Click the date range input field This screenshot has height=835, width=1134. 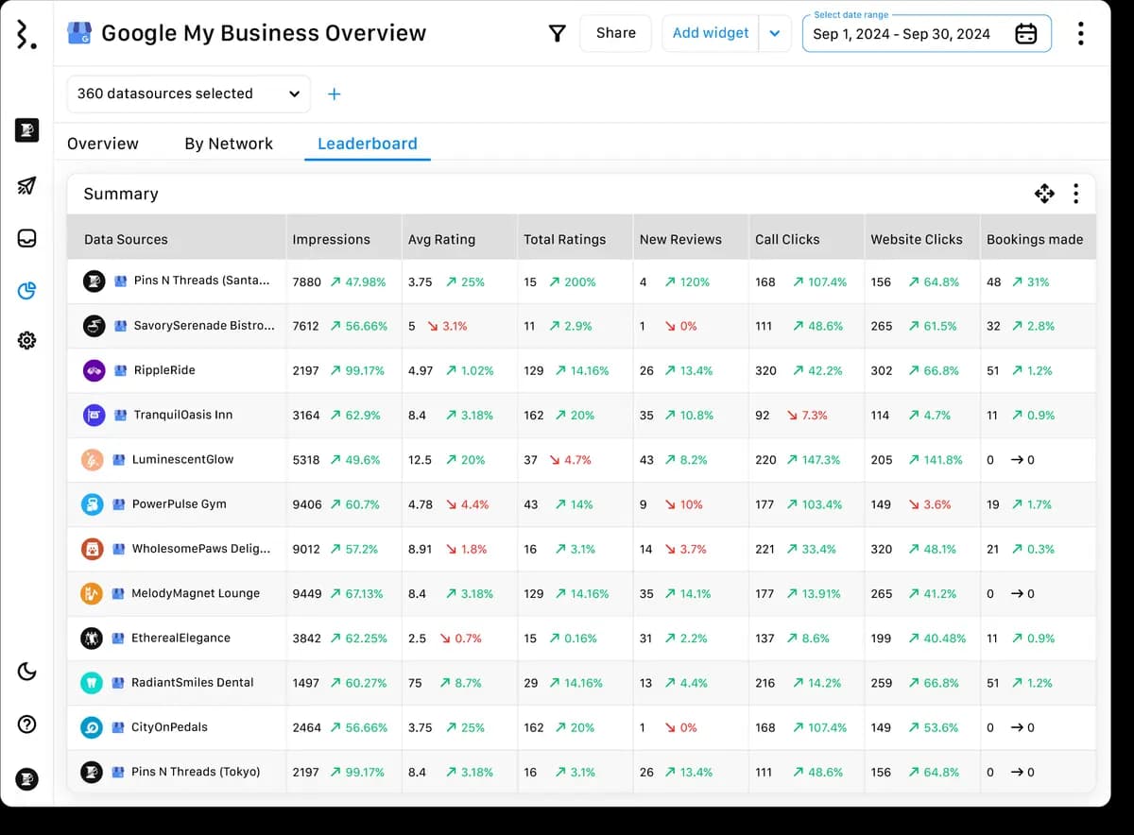902,34
